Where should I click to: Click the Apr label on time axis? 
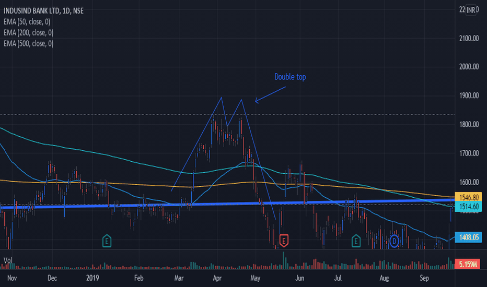(217, 278)
